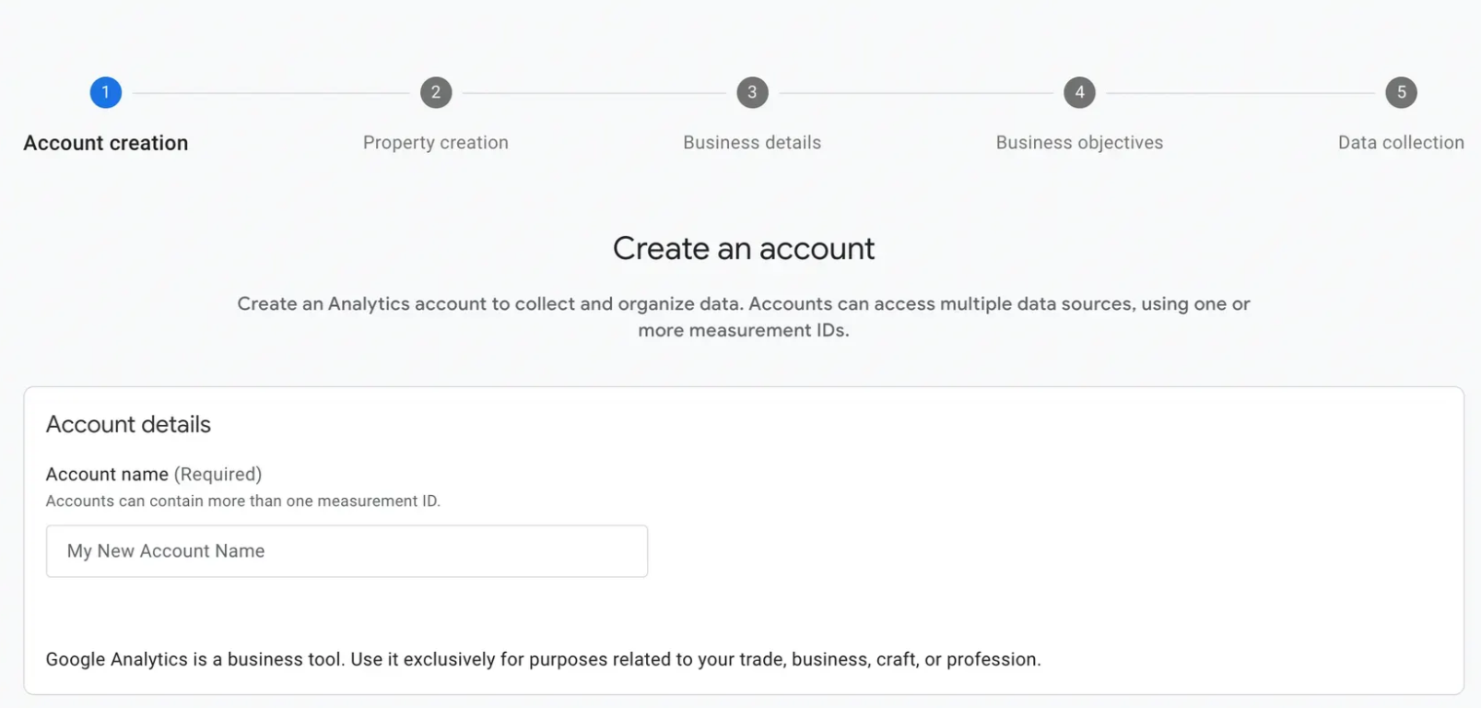
Task: Click the measurement ID helper text
Action: point(243,501)
